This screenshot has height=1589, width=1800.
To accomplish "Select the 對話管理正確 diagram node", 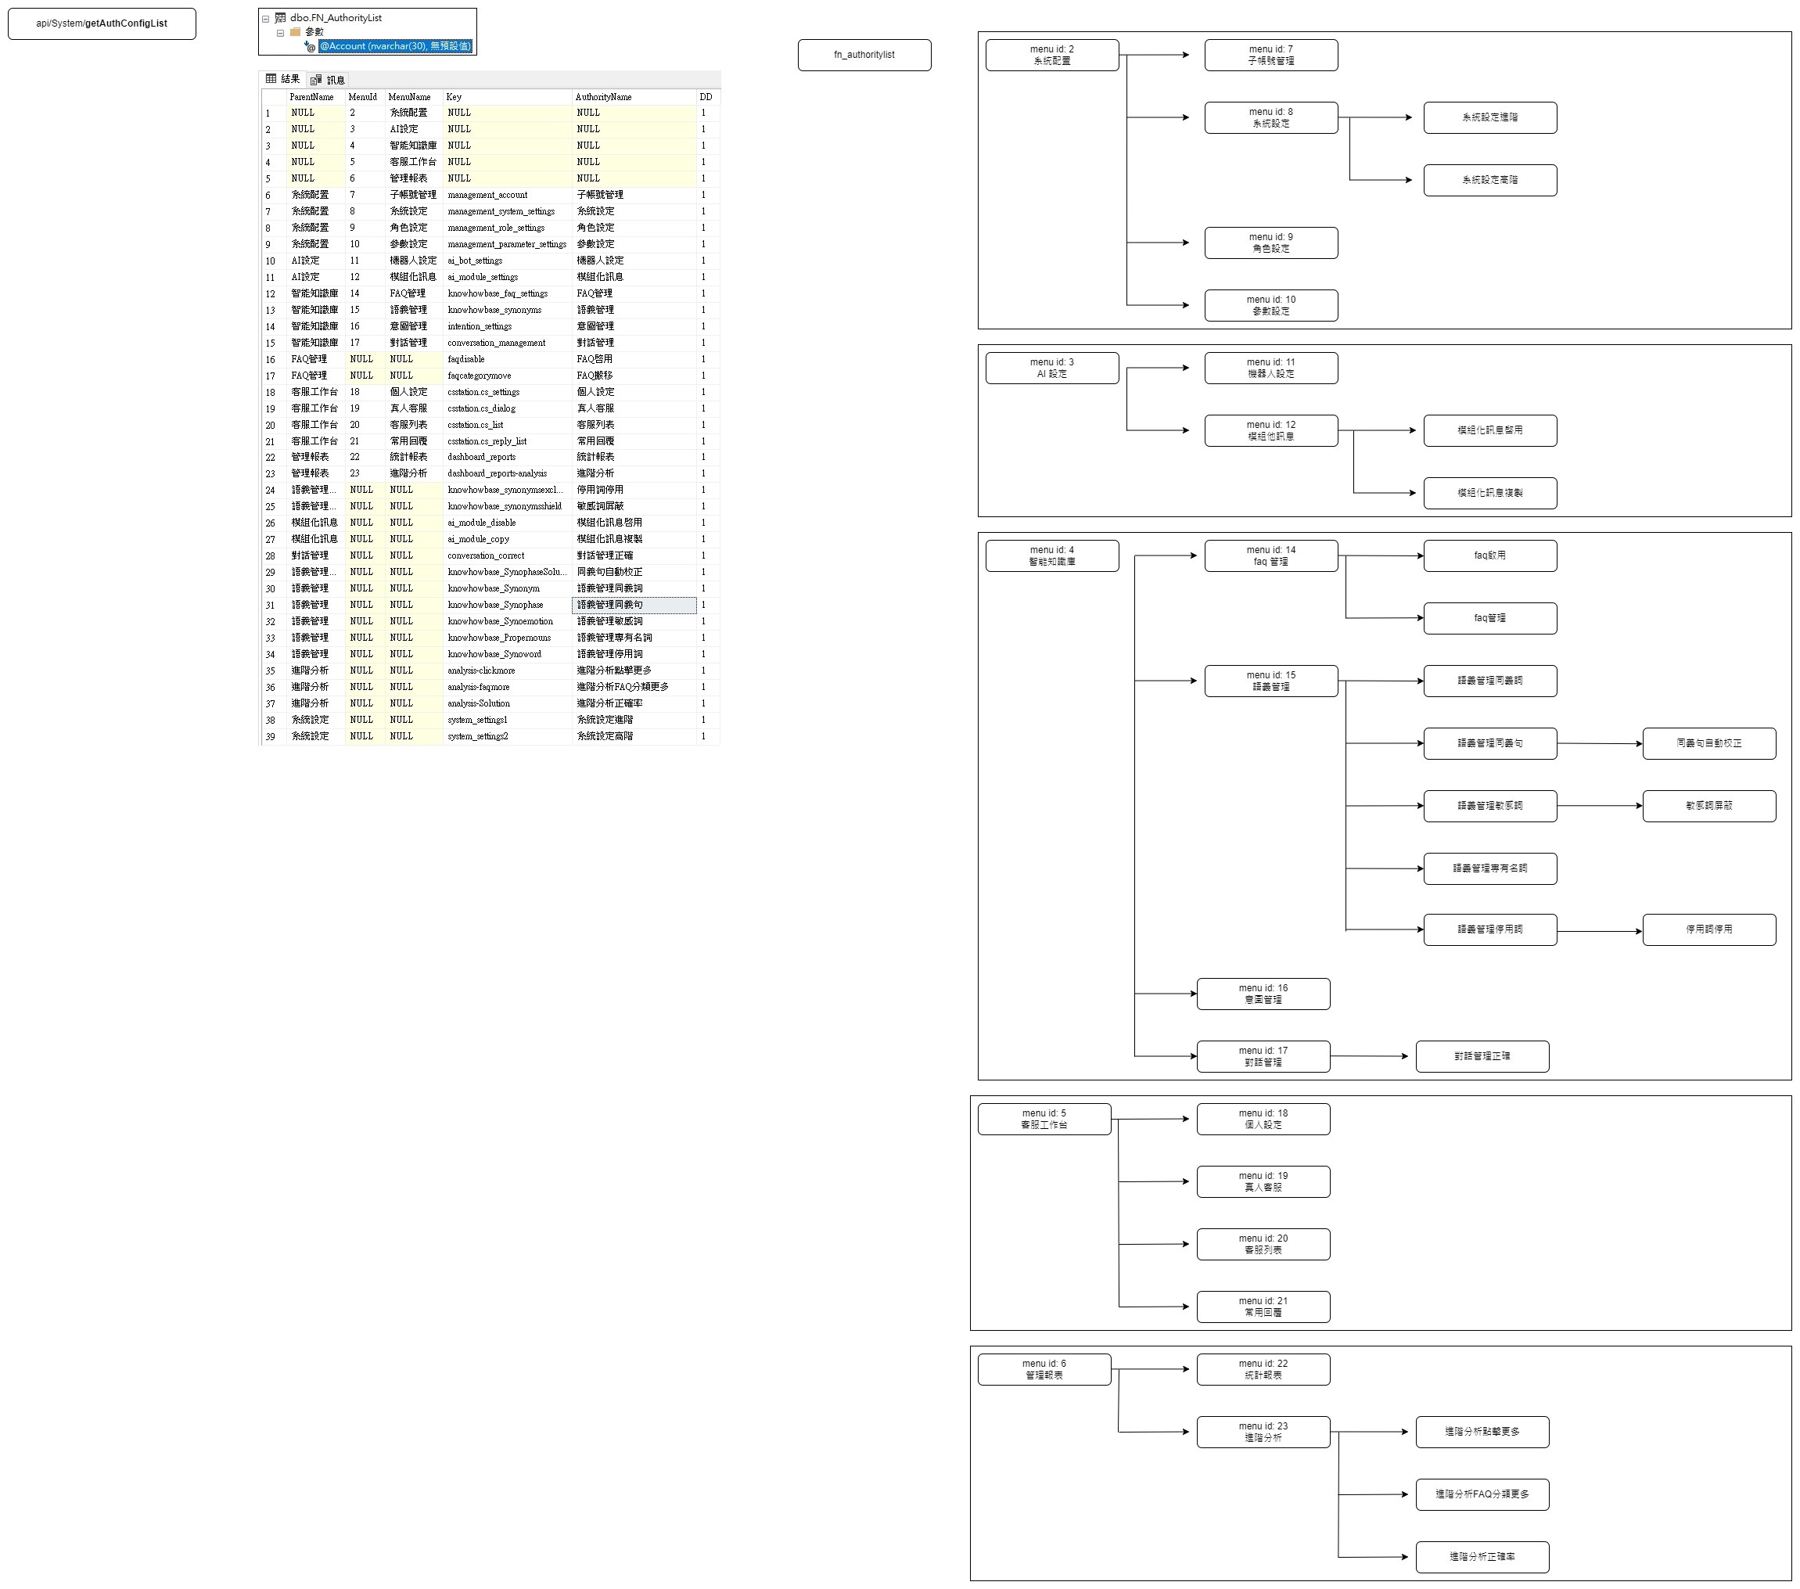I will pos(1482,1055).
